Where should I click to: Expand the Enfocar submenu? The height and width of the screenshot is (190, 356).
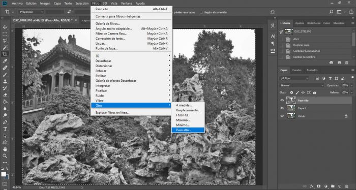[131, 71]
